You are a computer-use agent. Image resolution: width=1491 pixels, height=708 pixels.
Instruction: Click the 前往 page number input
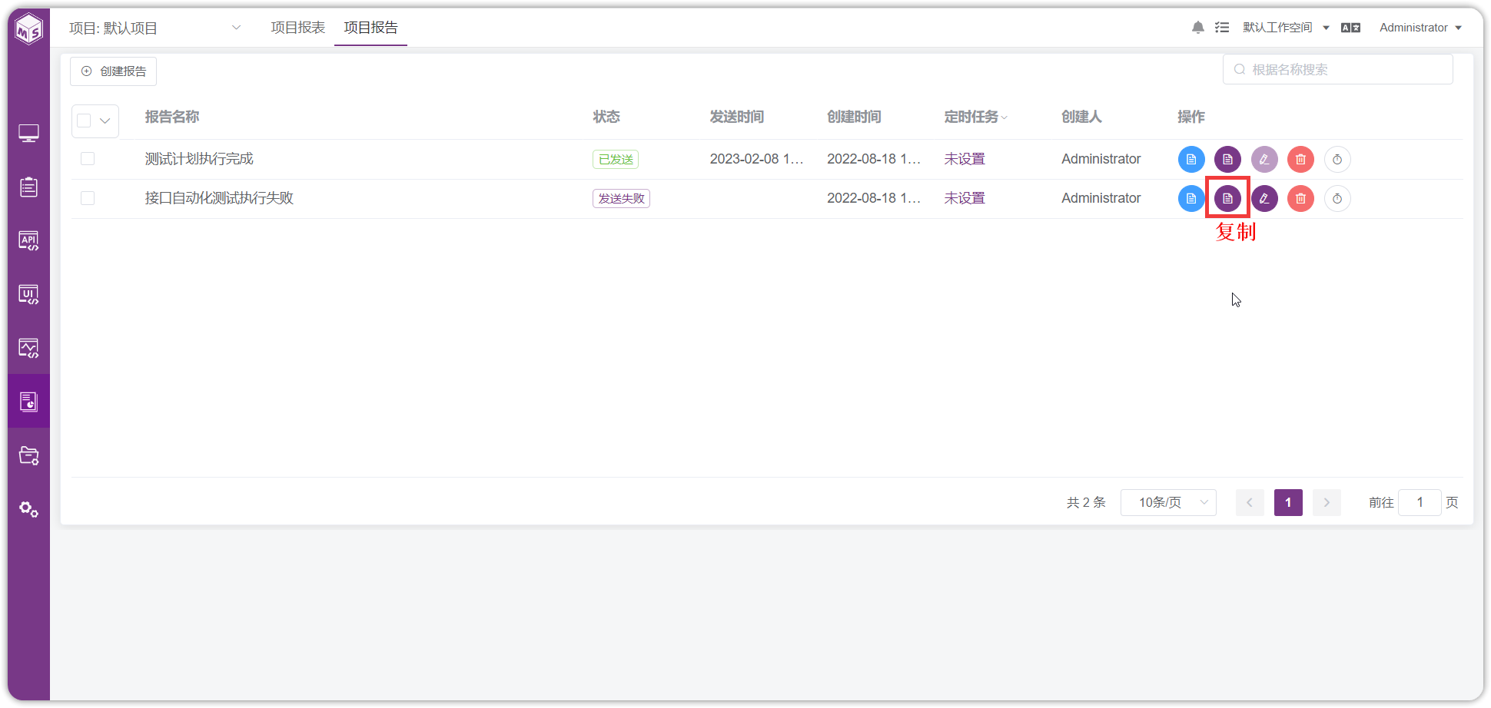click(1420, 502)
